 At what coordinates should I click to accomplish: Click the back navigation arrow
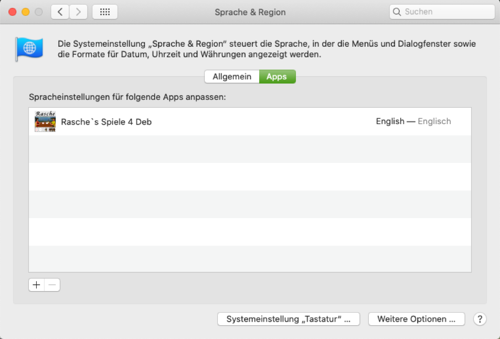(59, 12)
